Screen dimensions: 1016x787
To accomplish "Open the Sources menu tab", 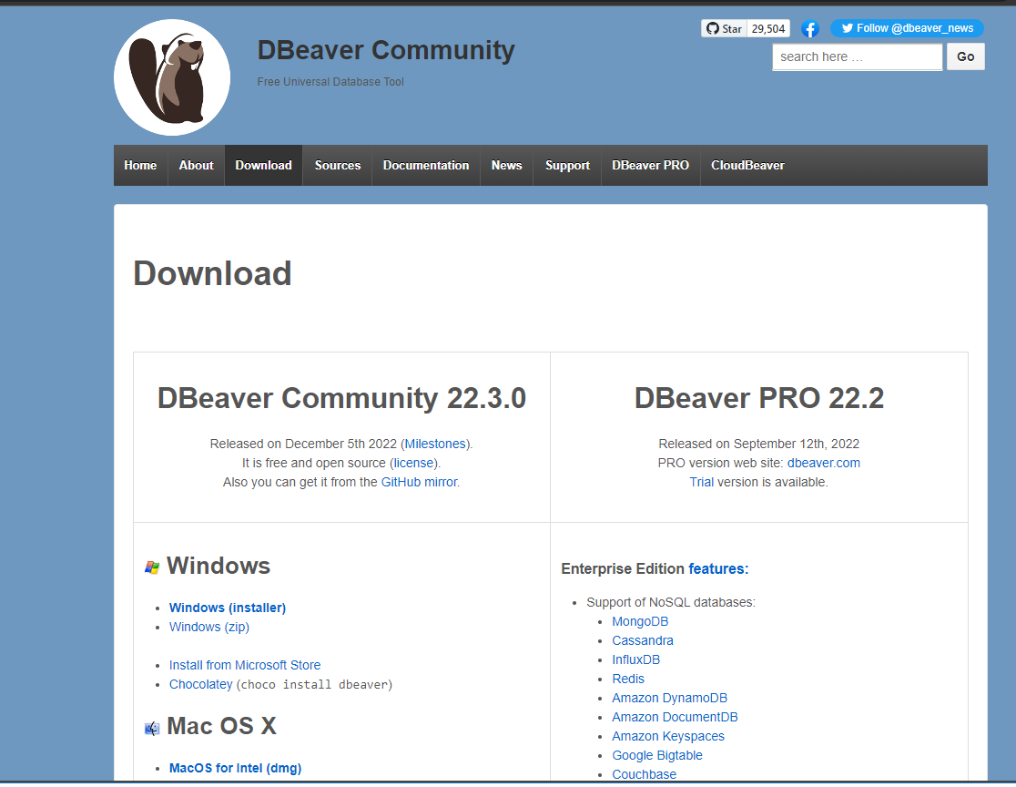I will pyautogui.click(x=338, y=166).
